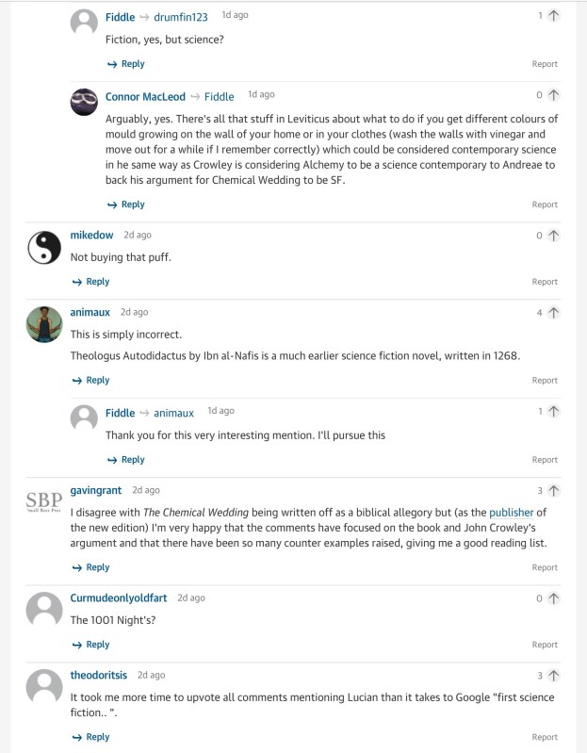This screenshot has height=753, width=587.
Task: Upvote mikedow's 'Not buying that puff' comment
Action: tap(553, 236)
